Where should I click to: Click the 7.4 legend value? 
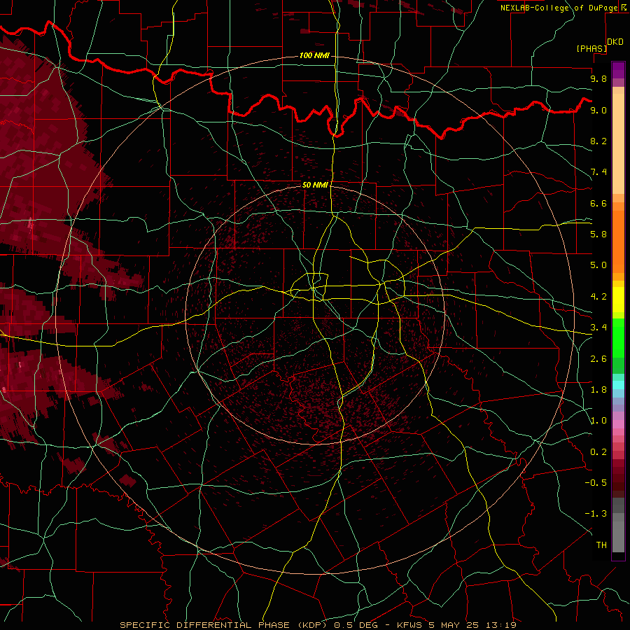(598, 172)
